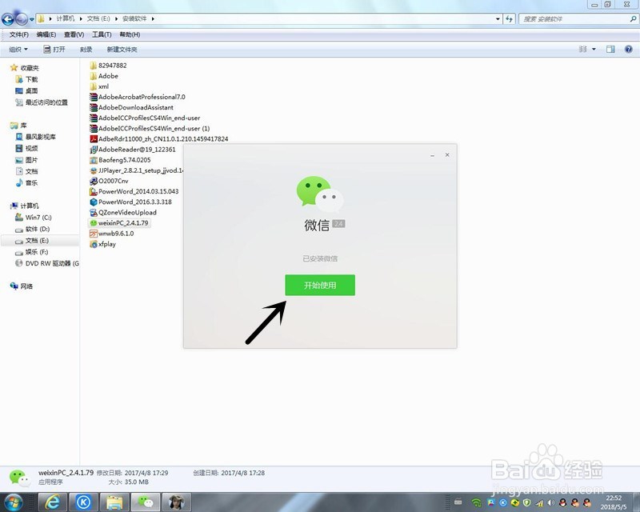Select the Adobe folder

[x=104, y=76]
